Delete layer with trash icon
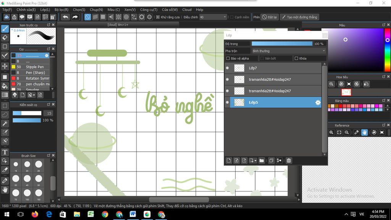 (x=289, y=160)
